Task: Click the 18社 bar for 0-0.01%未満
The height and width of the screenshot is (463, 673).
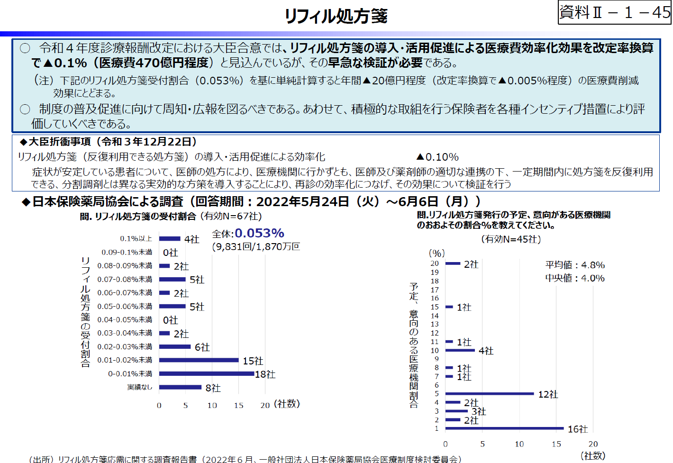Action: coord(206,373)
